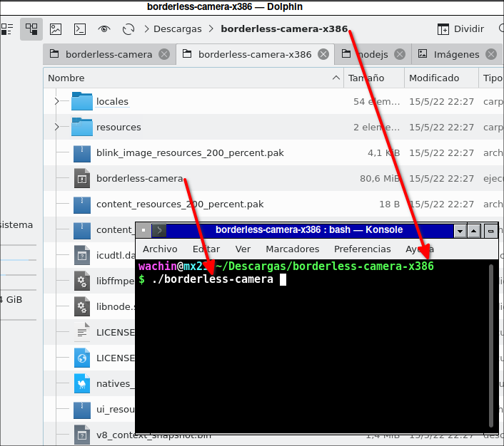504x446 pixels.
Task: Toggle image previews in Dolphin toolbar
Action: pos(56,29)
